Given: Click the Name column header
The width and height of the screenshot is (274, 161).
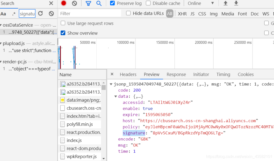Looking at the screenshot, I should [82, 75].
